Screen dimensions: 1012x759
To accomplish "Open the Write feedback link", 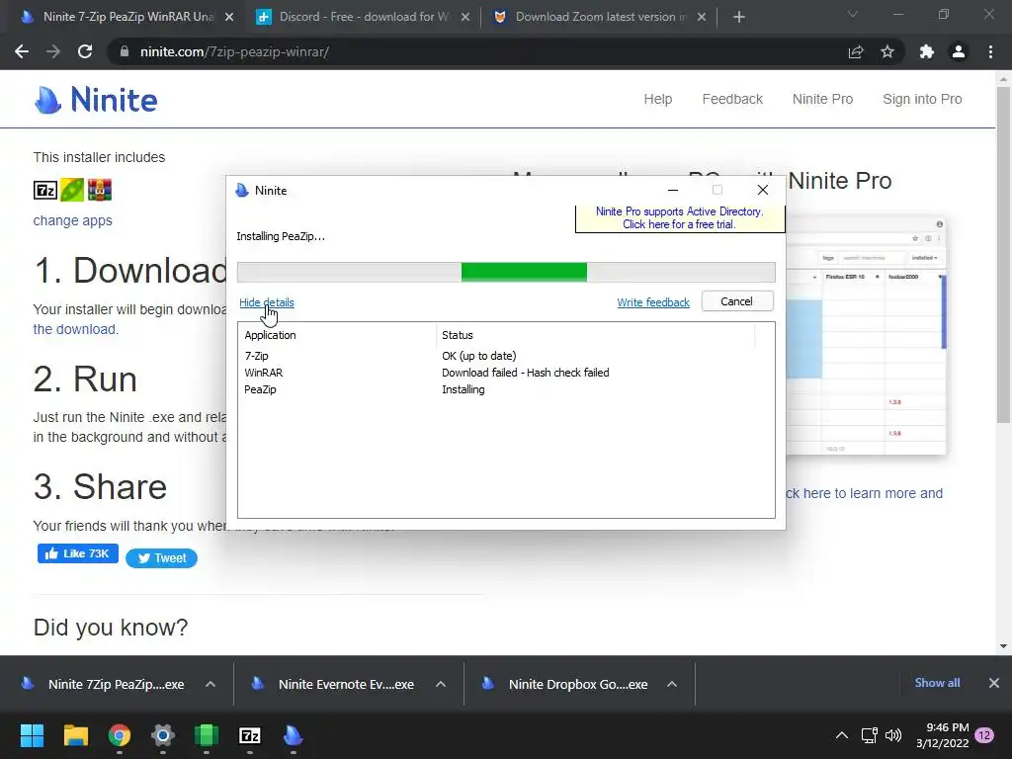I will pyautogui.click(x=653, y=302).
